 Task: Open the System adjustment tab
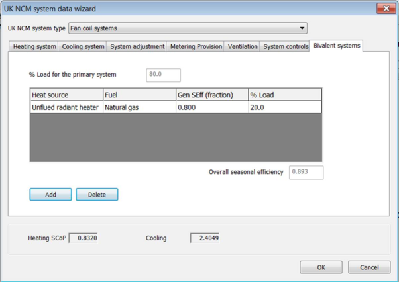[137, 47]
